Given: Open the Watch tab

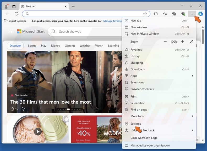Looking at the screenshot, I should coord(99,46).
